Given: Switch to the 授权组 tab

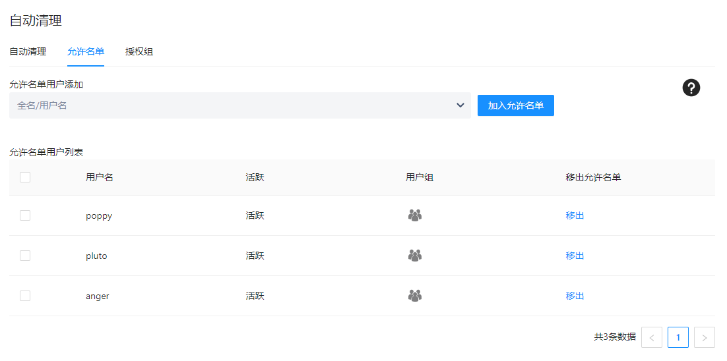Looking at the screenshot, I should 139,51.
